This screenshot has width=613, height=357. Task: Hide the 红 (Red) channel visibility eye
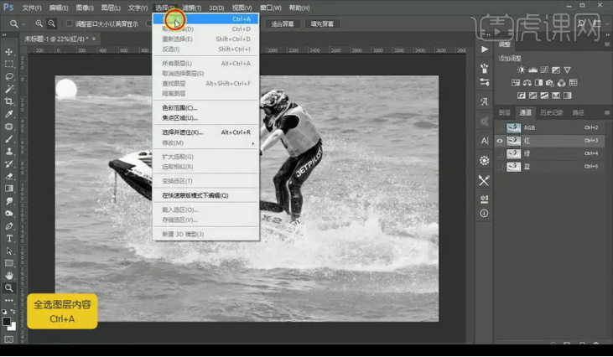tap(501, 141)
